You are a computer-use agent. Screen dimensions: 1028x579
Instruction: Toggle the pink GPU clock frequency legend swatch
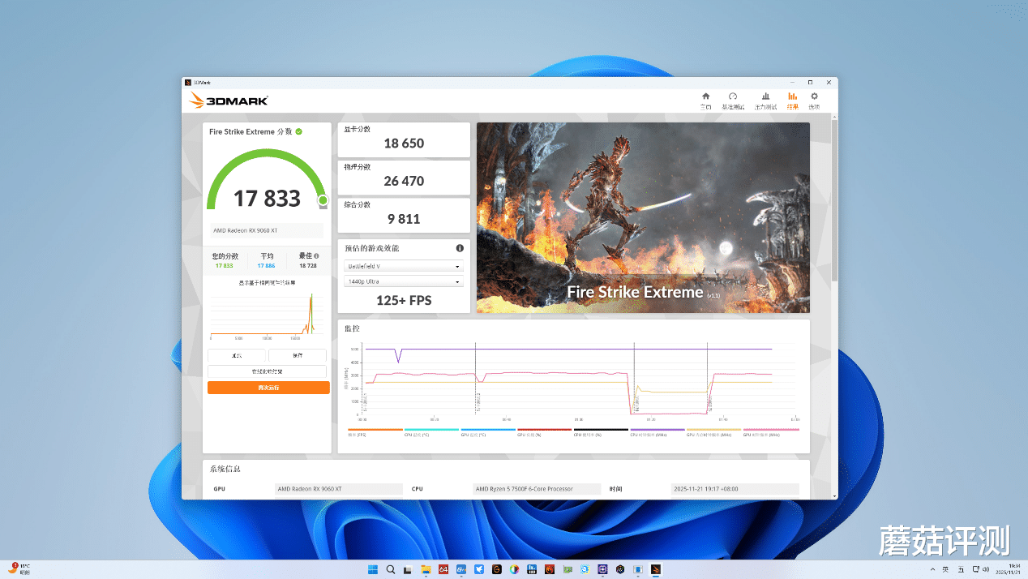[771, 430]
